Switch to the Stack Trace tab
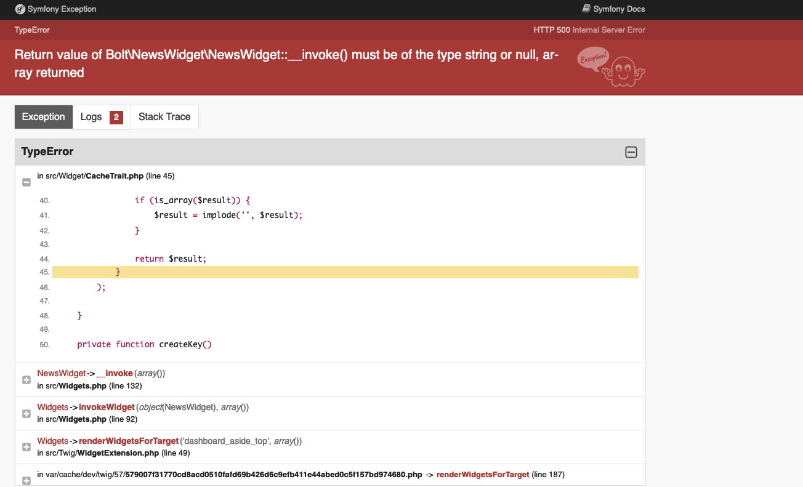Viewport: 803px width, 487px height. [x=164, y=117]
